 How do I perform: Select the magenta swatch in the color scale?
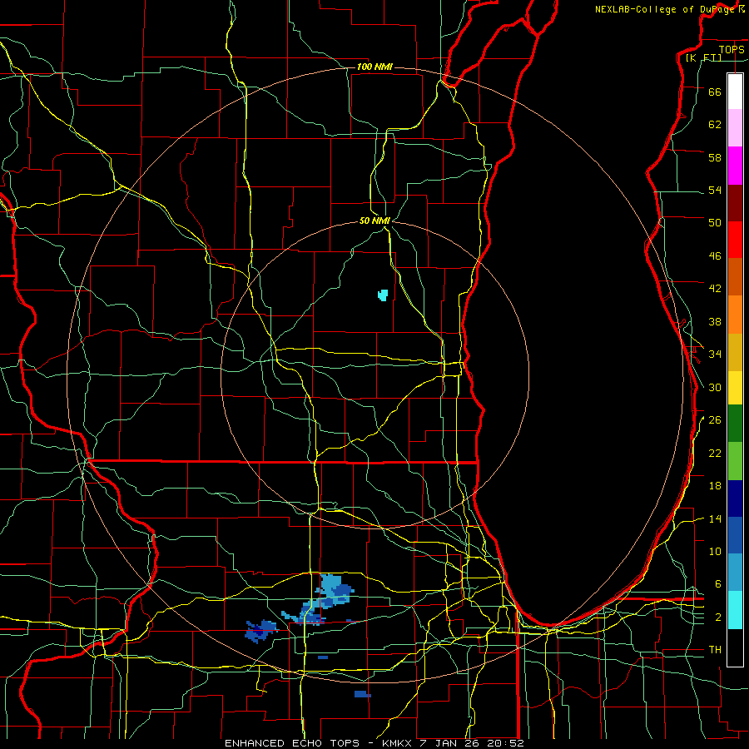click(735, 166)
